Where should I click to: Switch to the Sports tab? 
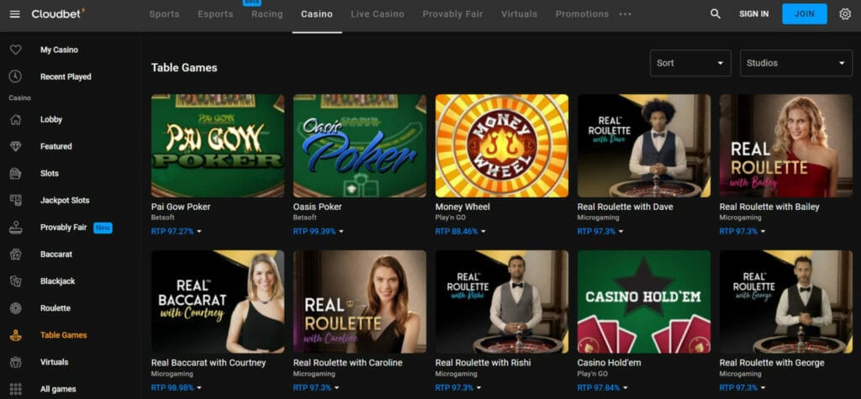pos(164,14)
